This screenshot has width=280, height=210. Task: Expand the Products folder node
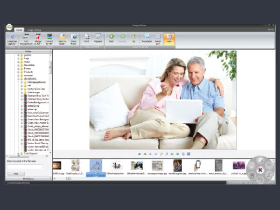18,73
